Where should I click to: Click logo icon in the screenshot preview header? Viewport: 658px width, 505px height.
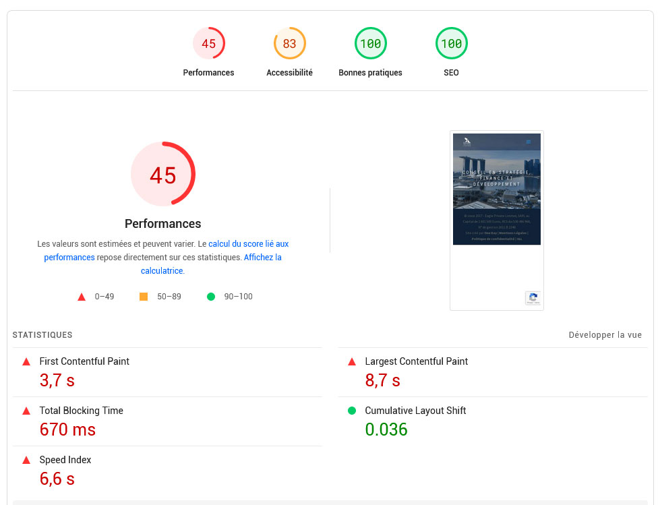467,142
